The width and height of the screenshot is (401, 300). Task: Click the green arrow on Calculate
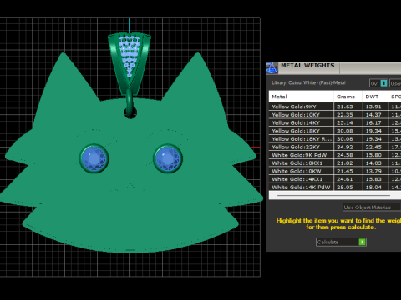coord(362,242)
